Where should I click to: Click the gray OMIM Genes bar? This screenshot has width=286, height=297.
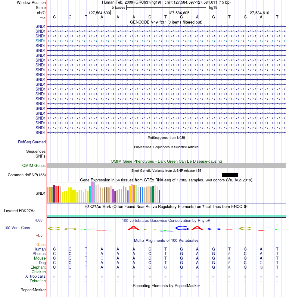[166, 165]
